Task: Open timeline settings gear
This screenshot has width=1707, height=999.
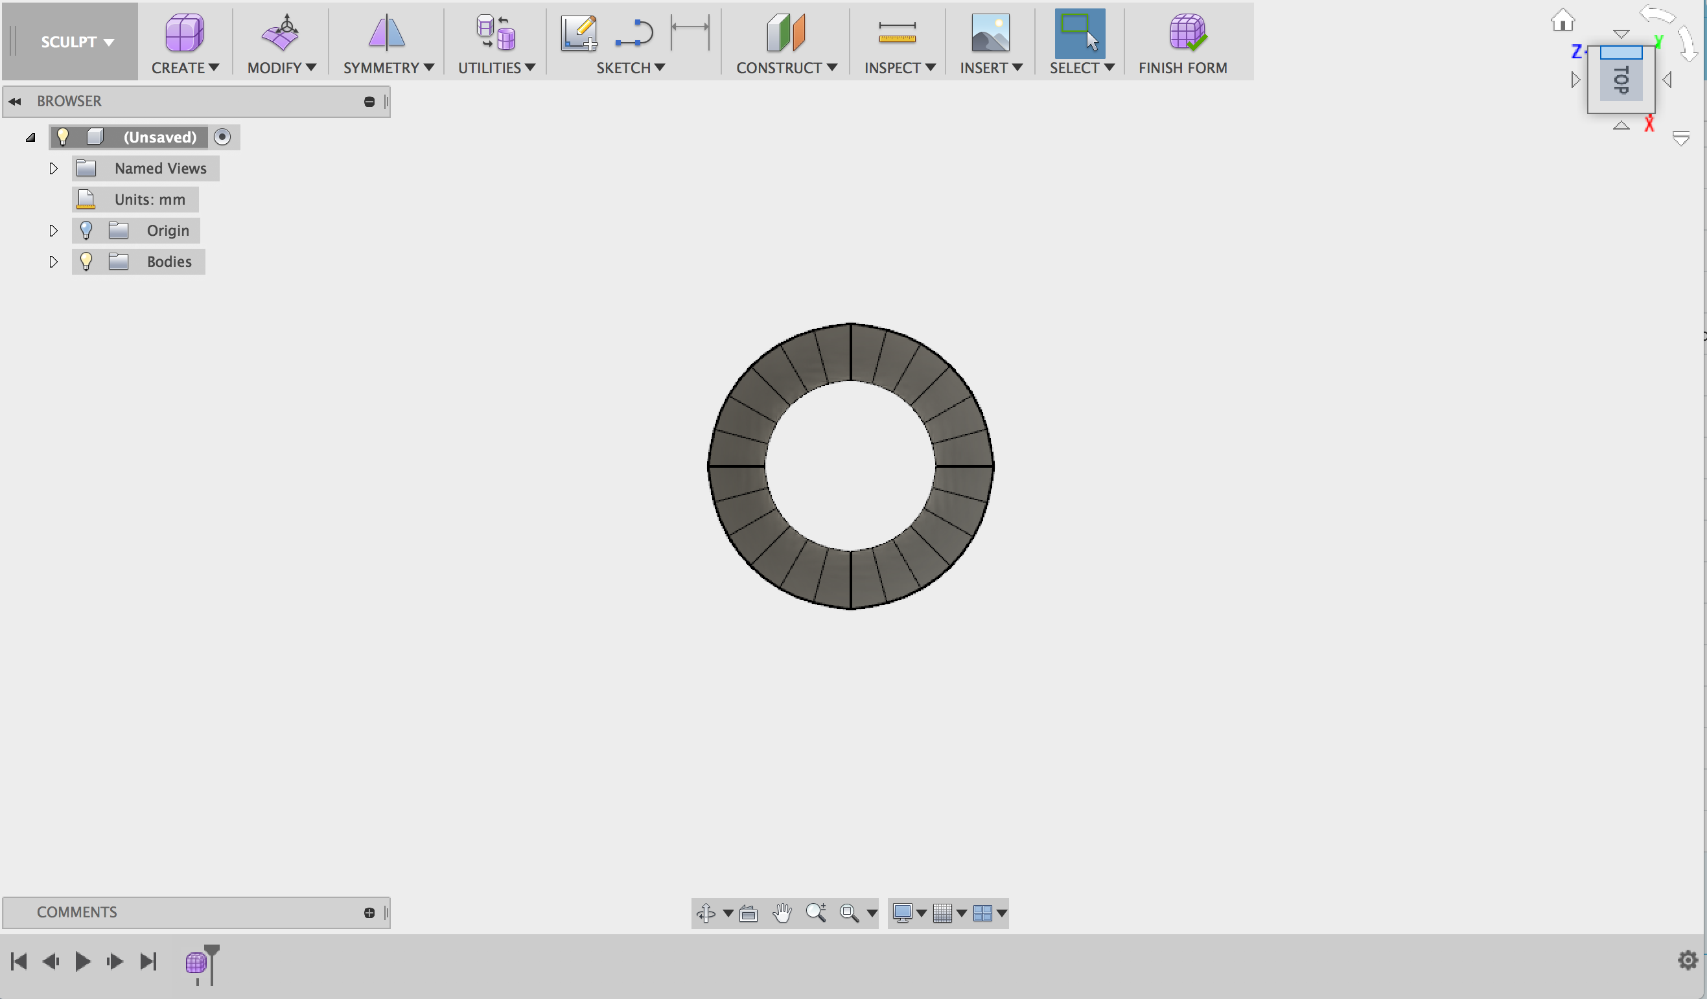Action: pos(1688,960)
